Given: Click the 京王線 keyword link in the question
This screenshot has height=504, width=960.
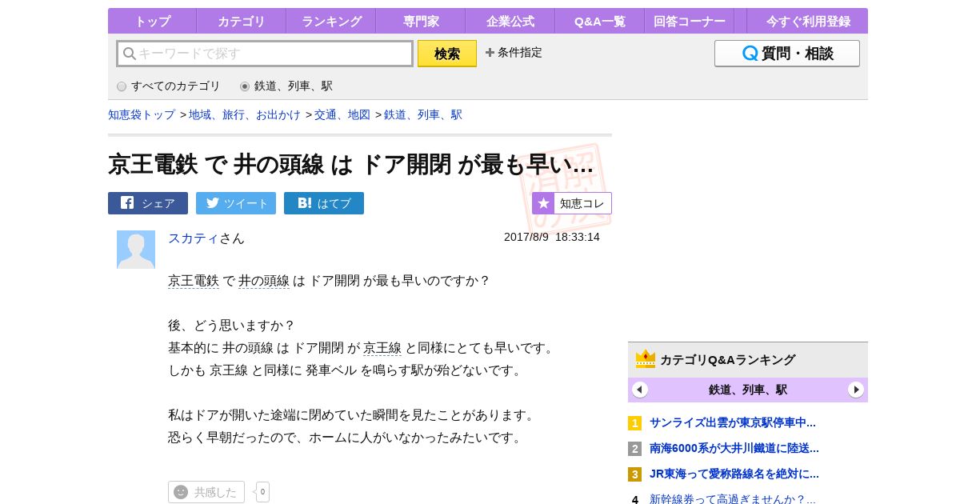Looking at the screenshot, I should pyautogui.click(x=382, y=348).
